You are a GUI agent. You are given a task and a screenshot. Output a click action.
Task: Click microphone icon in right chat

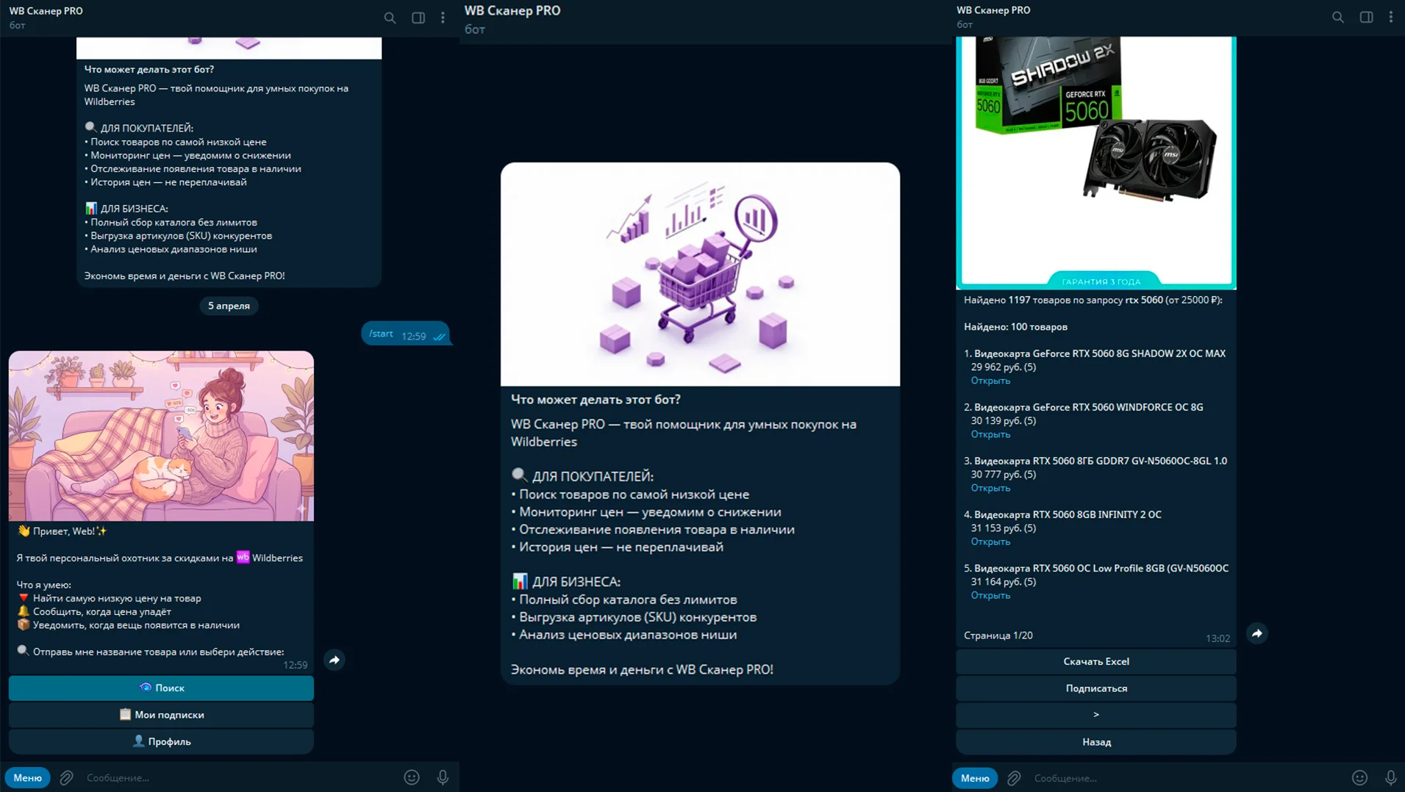click(x=1390, y=777)
